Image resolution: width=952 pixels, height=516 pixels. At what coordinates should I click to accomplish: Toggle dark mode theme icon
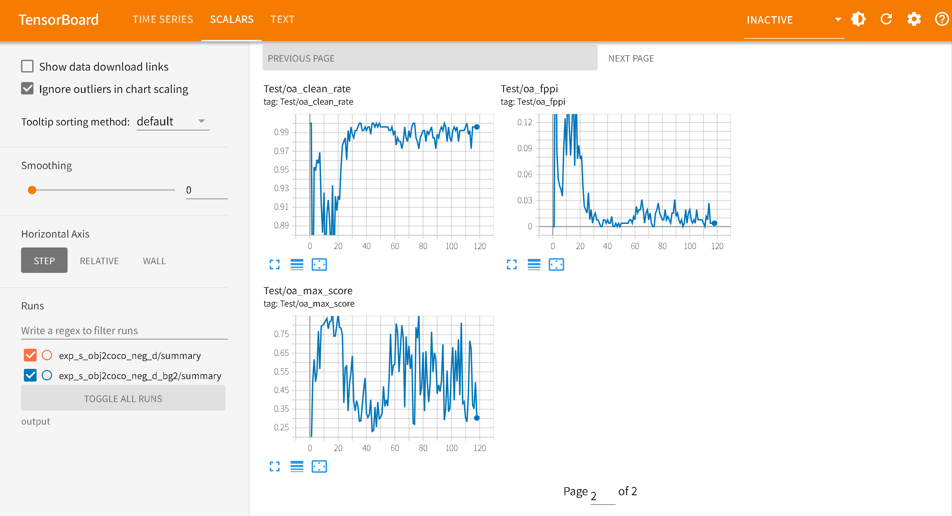pyautogui.click(x=858, y=19)
